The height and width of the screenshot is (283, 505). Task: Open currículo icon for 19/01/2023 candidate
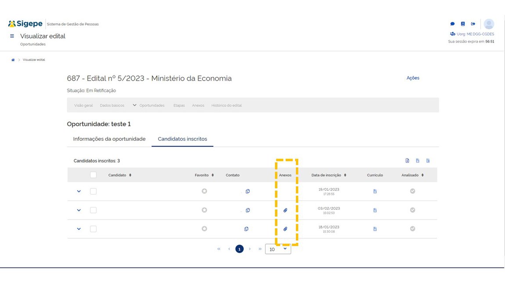375,191
